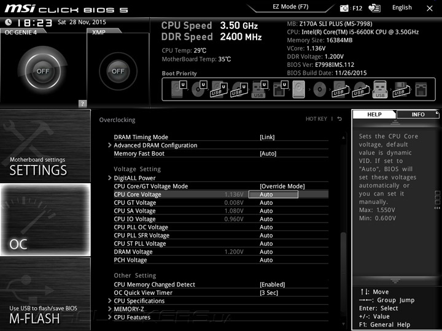Screen dimensions: 442x331
Task: Select the UEFI network boot icon
Action: [x=280, y=89]
